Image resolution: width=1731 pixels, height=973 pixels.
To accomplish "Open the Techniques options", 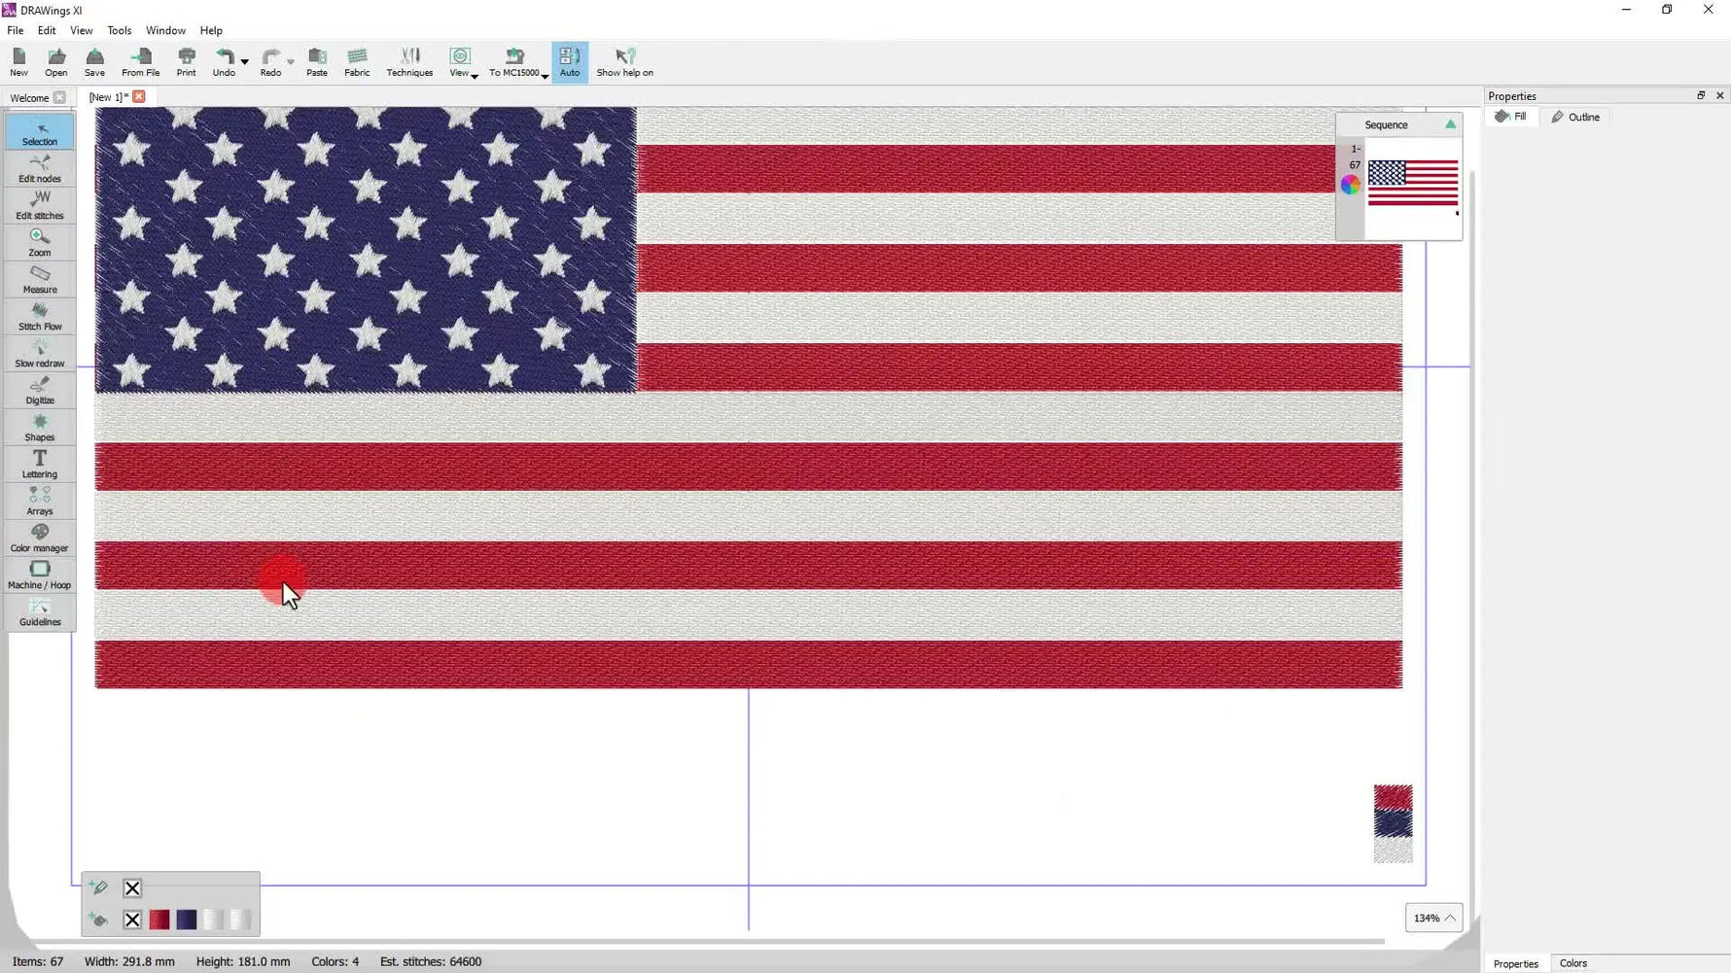I will [x=409, y=62].
